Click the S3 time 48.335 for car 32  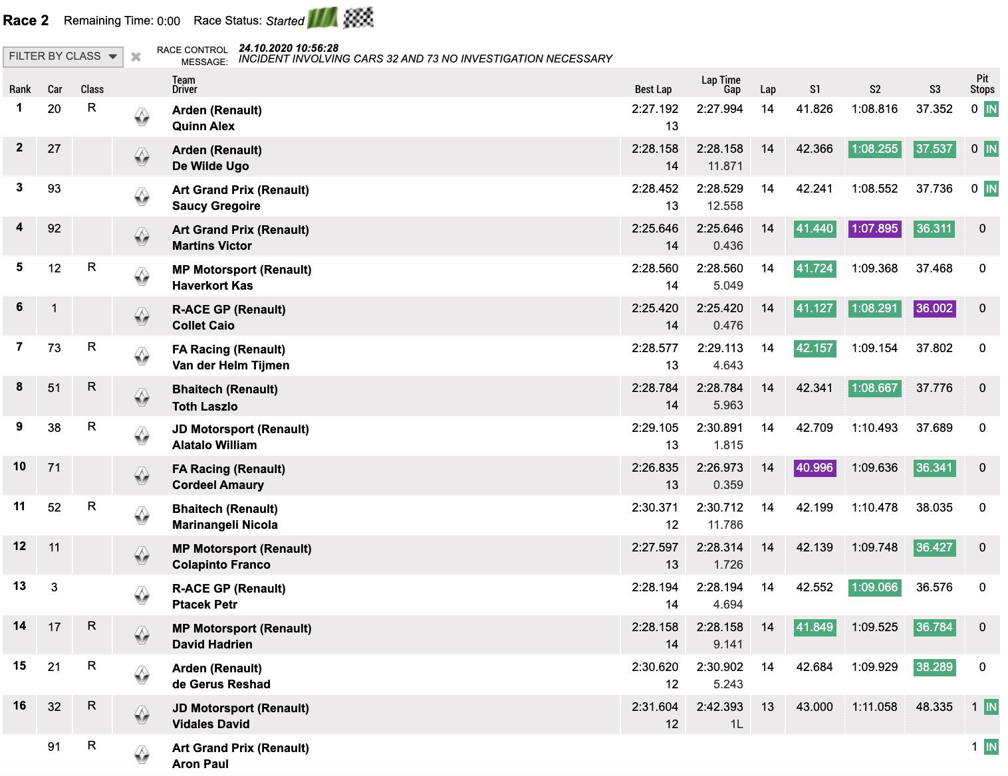pos(934,707)
